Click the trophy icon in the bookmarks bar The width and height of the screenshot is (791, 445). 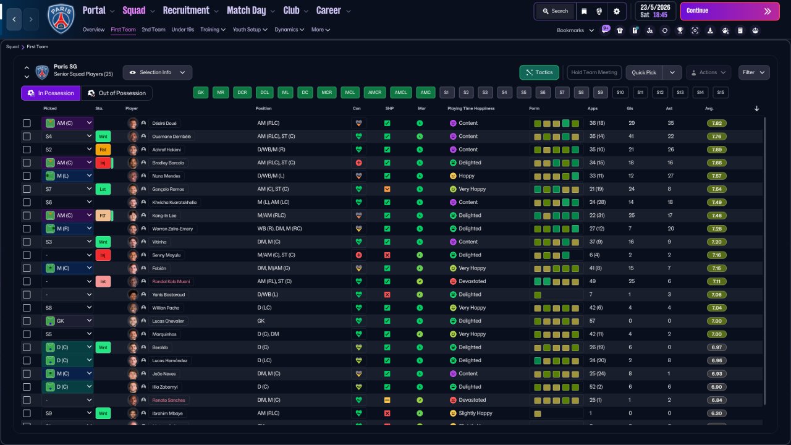pos(680,30)
